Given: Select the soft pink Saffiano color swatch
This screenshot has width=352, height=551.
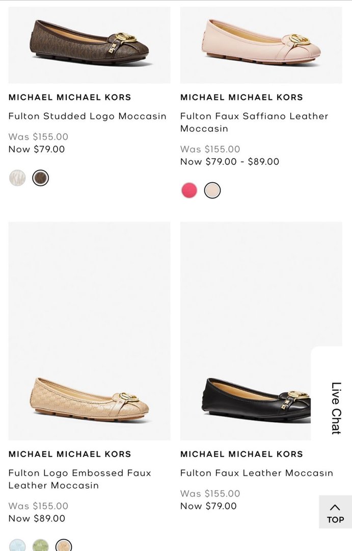Looking at the screenshot, I should [212, 190].
